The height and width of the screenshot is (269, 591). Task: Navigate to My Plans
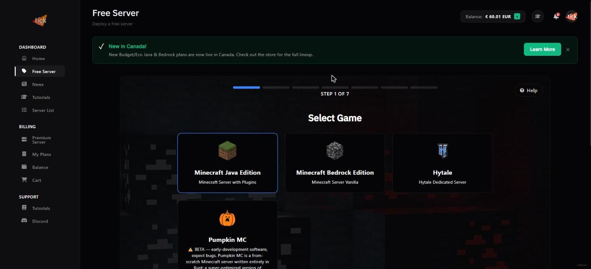tap(40, 154)
